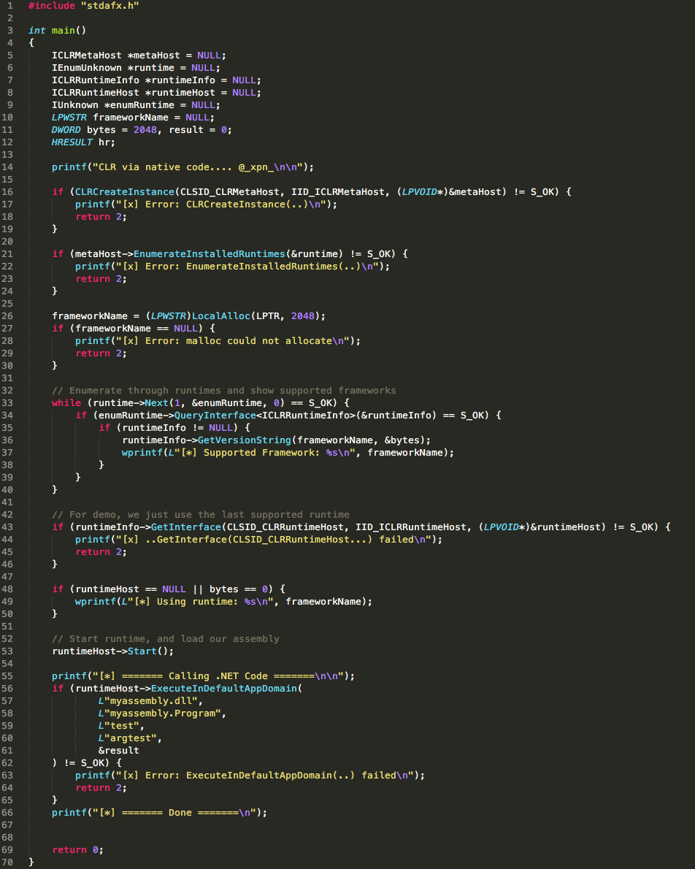
Task: Click the 'runtimeHost->Start();' statement
Action: tap(112, 651)
